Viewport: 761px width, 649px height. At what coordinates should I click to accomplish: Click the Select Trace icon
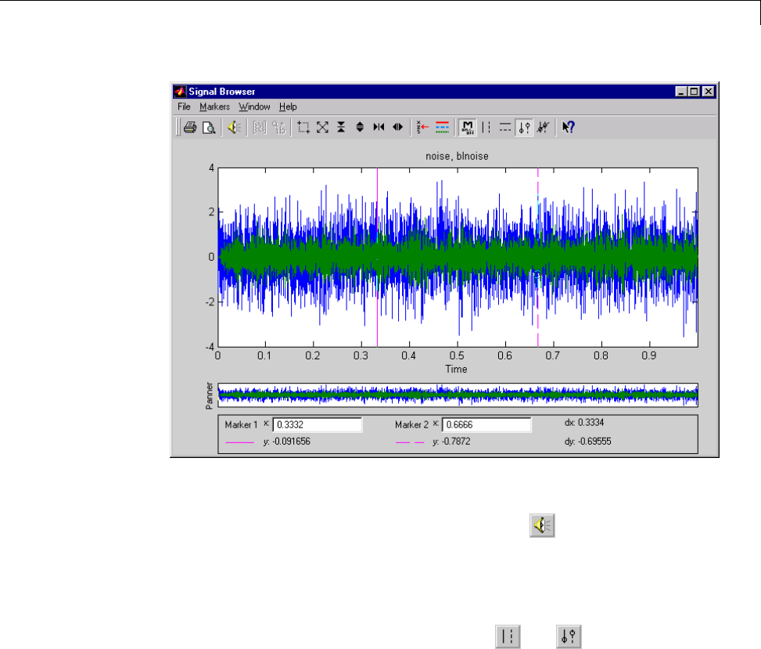point(422,128)
